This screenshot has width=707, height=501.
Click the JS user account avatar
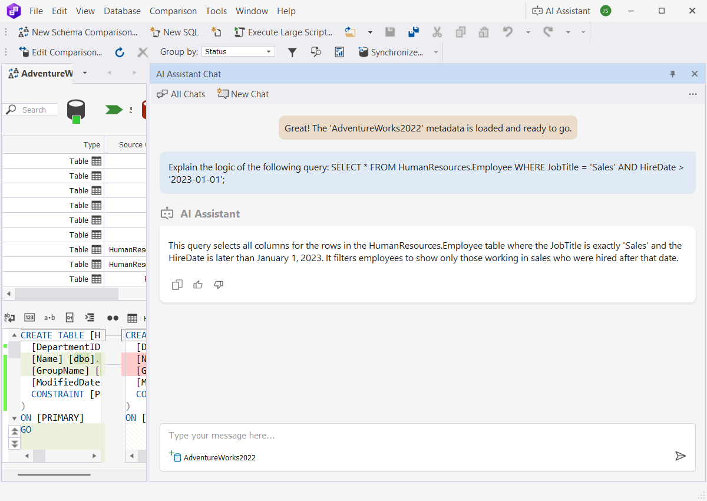coord(606,11)
